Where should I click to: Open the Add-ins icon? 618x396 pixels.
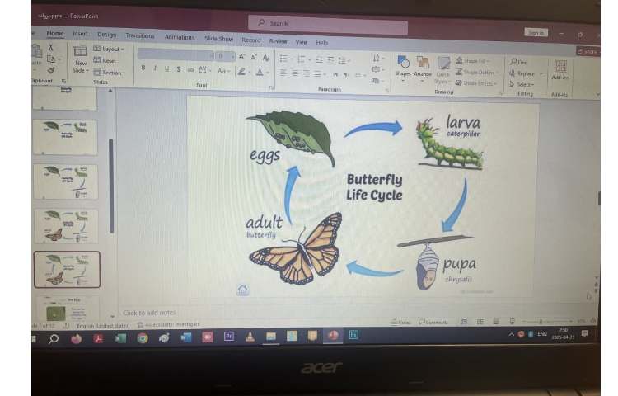click(x=560, y=69)
